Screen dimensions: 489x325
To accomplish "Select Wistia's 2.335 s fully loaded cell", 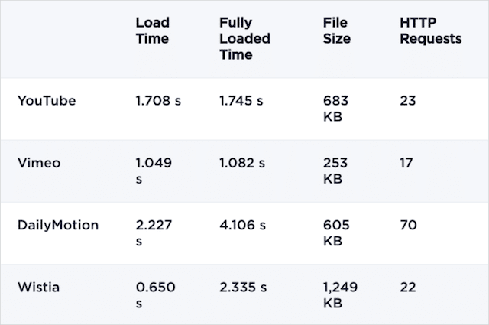I will pyautogui.click(x=242, y=287).
